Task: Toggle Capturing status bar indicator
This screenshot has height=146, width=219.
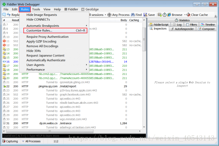Action: (10, 141)
